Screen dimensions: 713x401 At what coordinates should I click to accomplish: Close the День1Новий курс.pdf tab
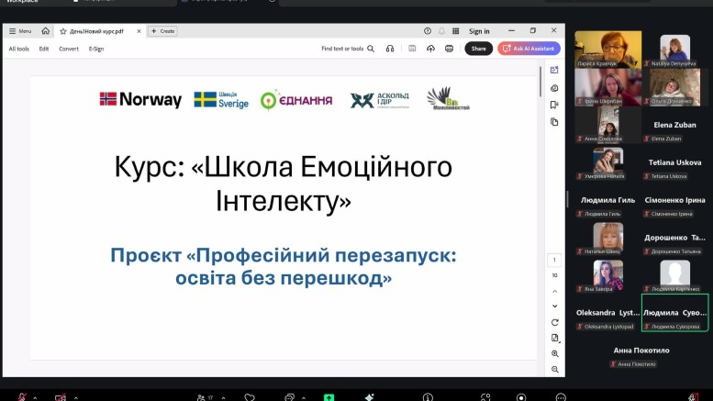pos(139,31)
